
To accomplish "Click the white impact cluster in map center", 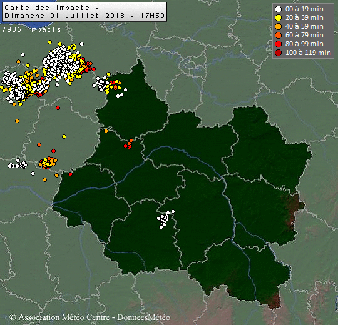I will 165,219.
